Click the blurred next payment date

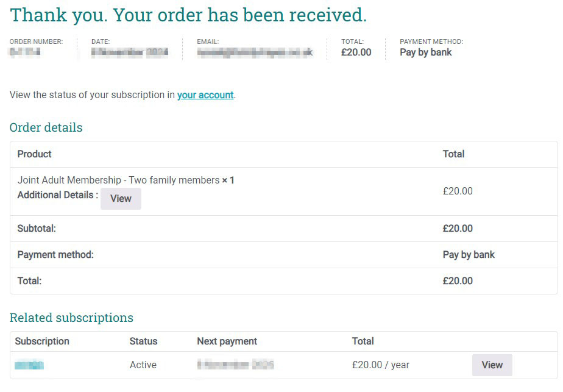(x=235, y=365)
